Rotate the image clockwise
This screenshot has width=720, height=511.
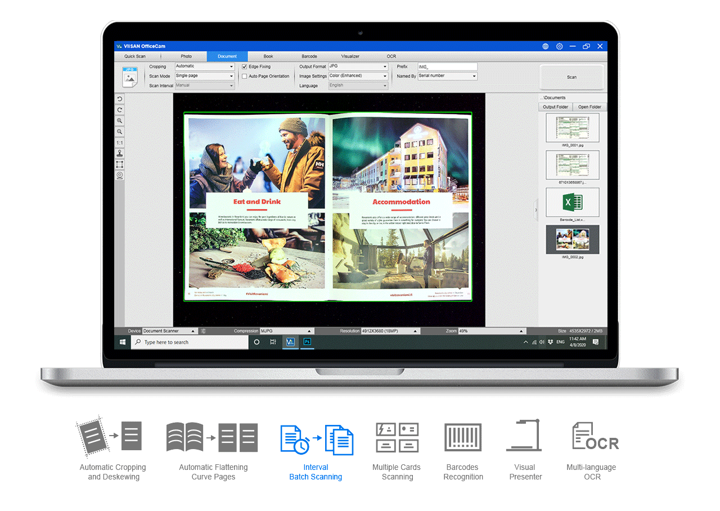coord(120,110)
